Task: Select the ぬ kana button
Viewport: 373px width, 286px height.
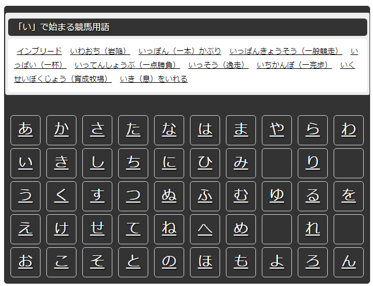Action: point(169,196)
